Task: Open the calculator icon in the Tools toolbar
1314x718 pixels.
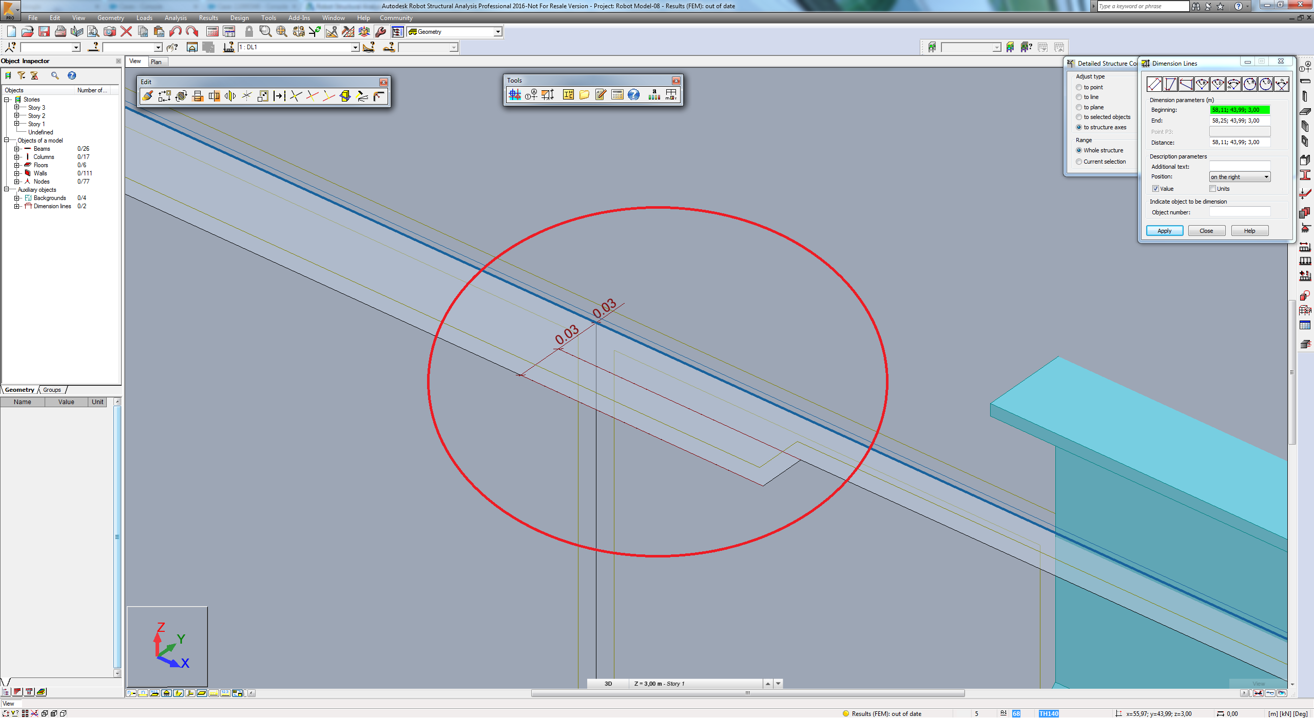Action: point(617,95)
